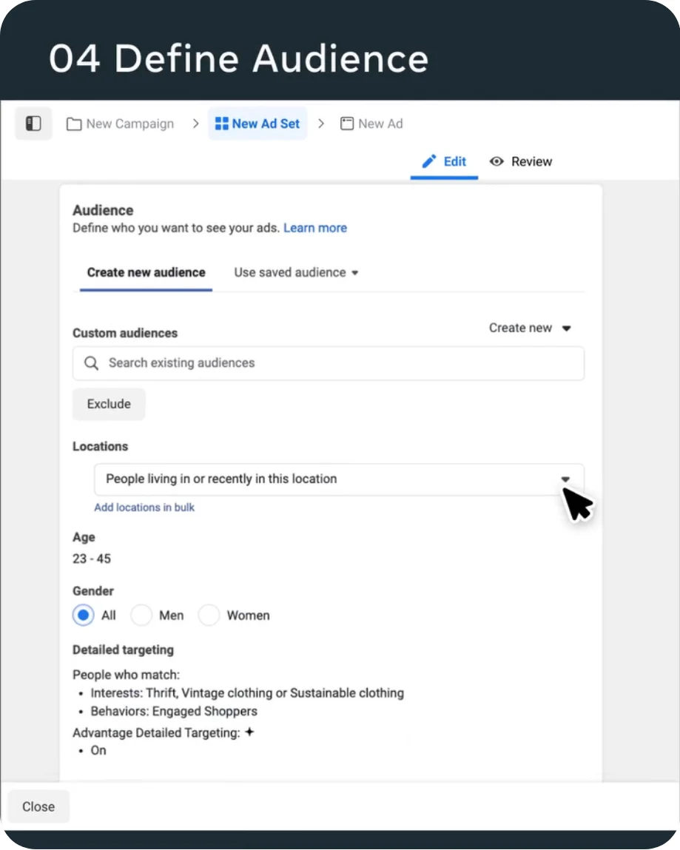Open the location type dropdown

point(340,479)
